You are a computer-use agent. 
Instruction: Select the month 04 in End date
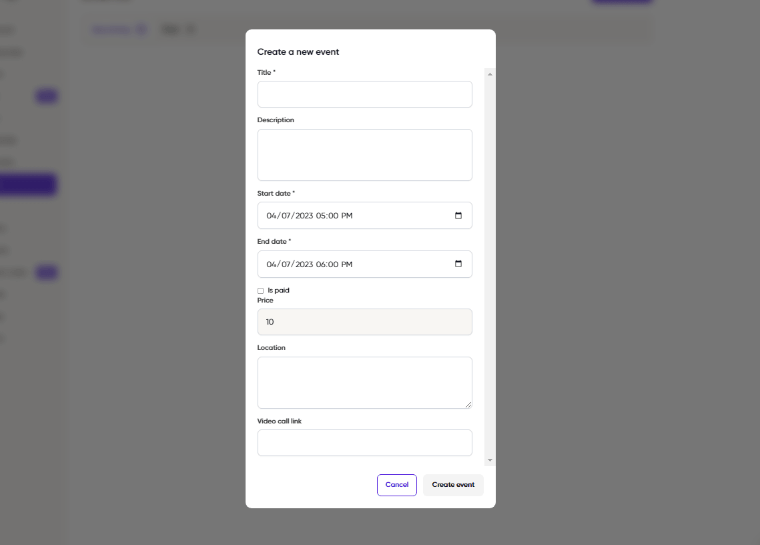coord(271,264)
